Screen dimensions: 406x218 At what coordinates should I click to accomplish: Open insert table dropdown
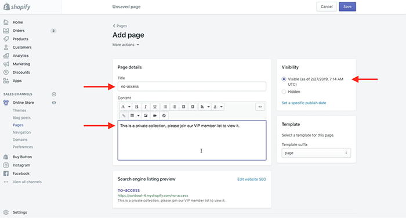click(135, 115)
